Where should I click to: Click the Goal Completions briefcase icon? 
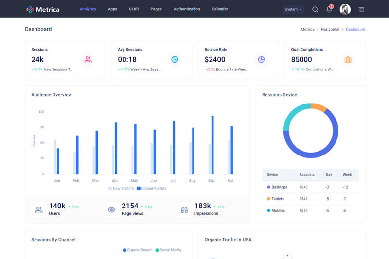click(348, 59)
